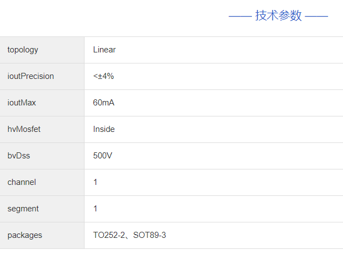Click the TO252-2 package text

point(109,235)
